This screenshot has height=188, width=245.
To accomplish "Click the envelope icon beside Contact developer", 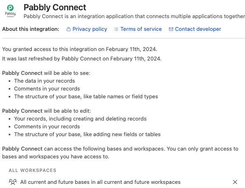I will [171, 29].
